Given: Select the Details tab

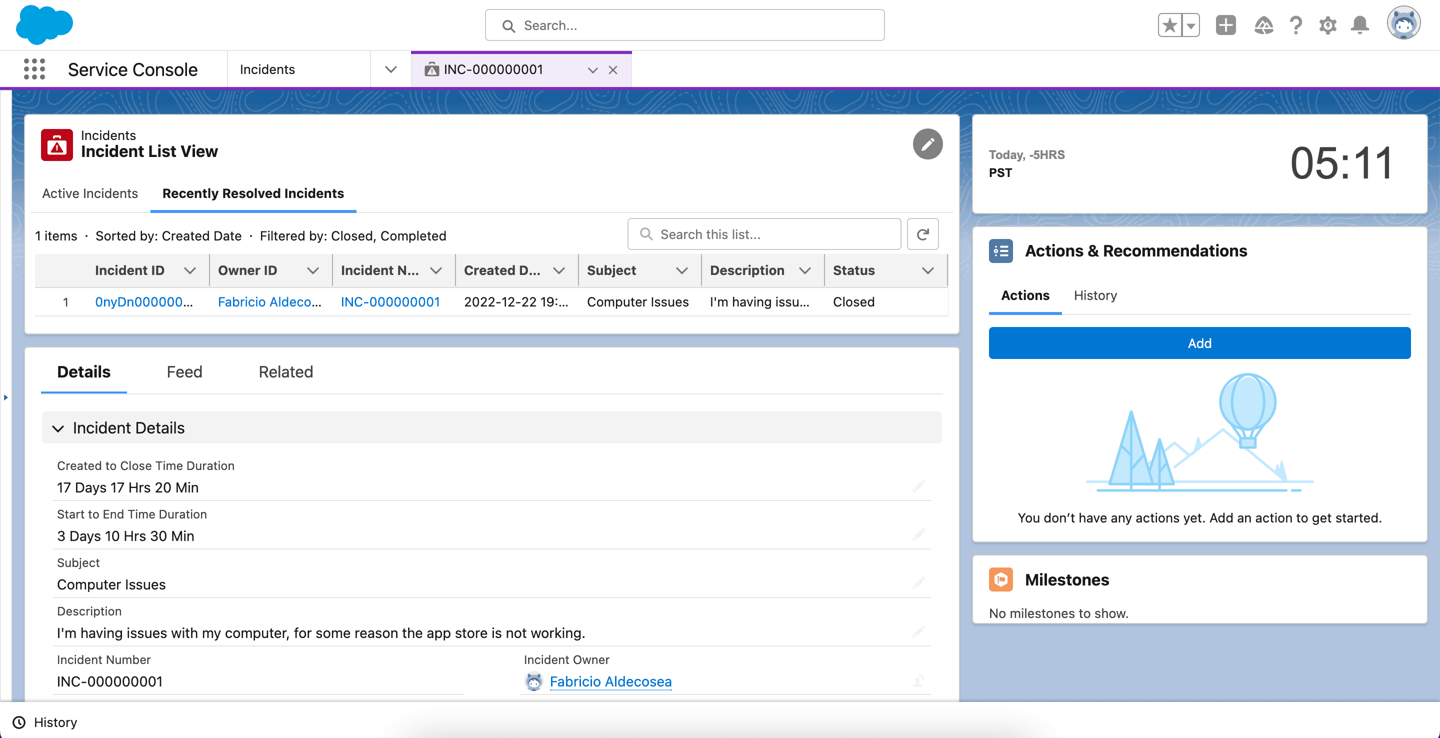Looking at the screenshot, I should pos(84,372).
